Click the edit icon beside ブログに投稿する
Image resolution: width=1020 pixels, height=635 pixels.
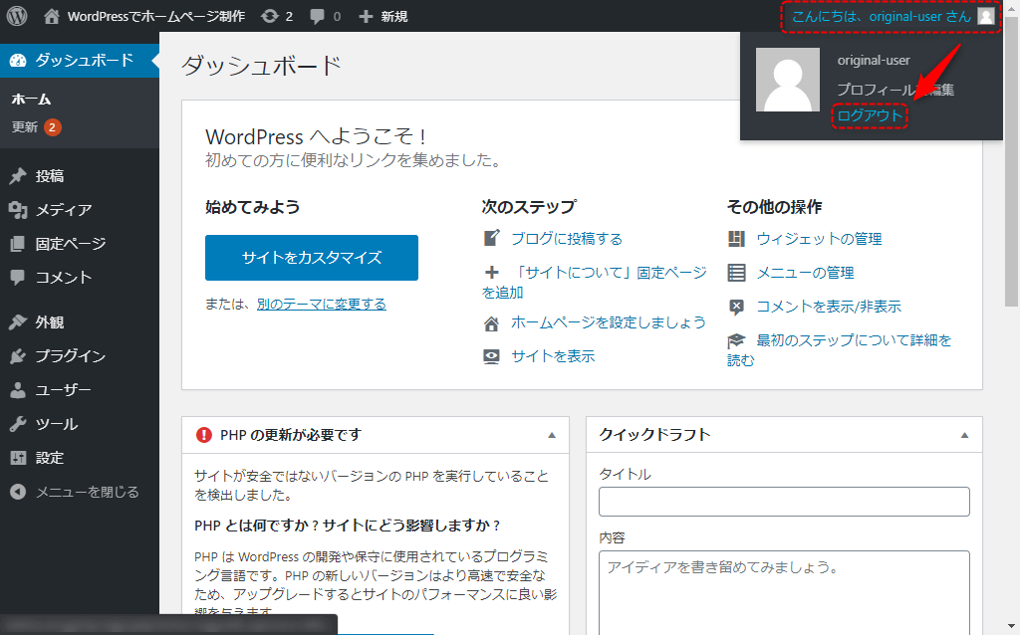(492, 238)
